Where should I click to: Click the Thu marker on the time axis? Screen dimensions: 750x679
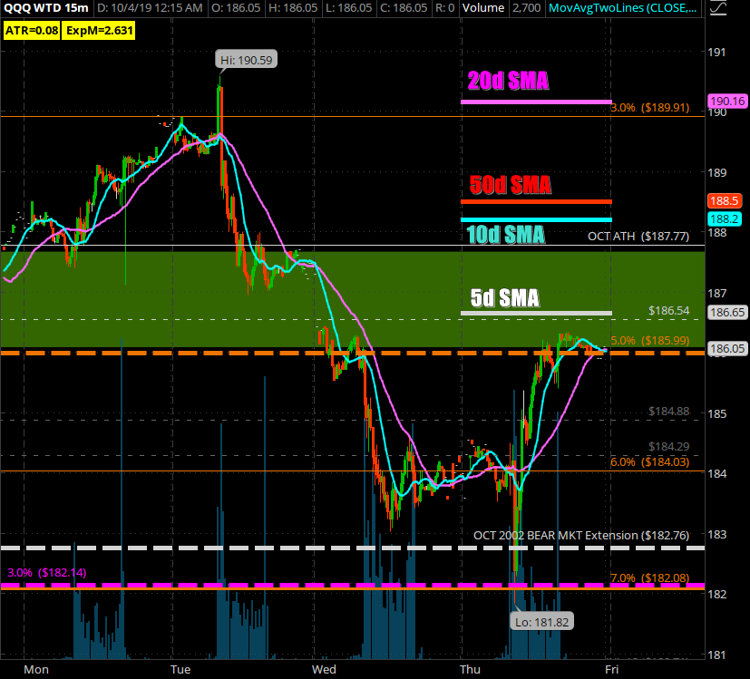coord(469,670)
